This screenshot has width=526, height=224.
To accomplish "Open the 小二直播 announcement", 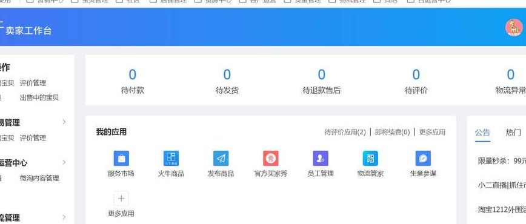I will (502, 185).
